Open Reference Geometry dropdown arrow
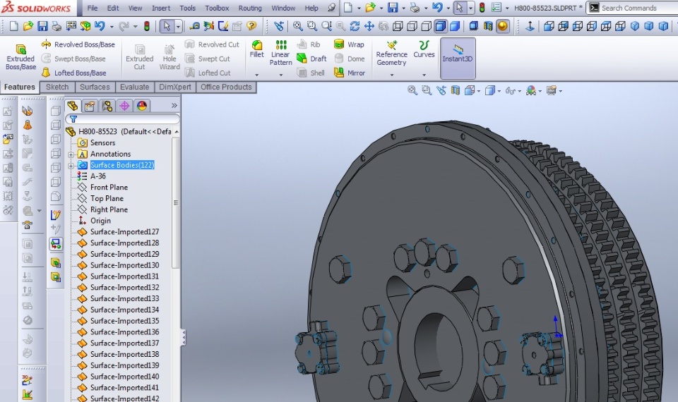Screen dimensions: 678x402 tap(392, 75)
